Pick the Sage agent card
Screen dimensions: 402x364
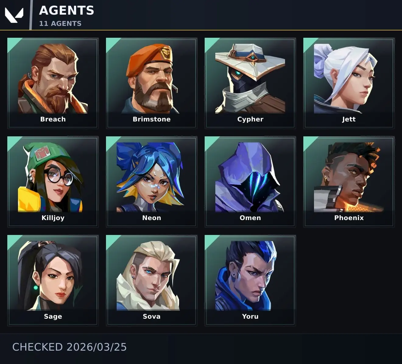click(x=53, y=280)
